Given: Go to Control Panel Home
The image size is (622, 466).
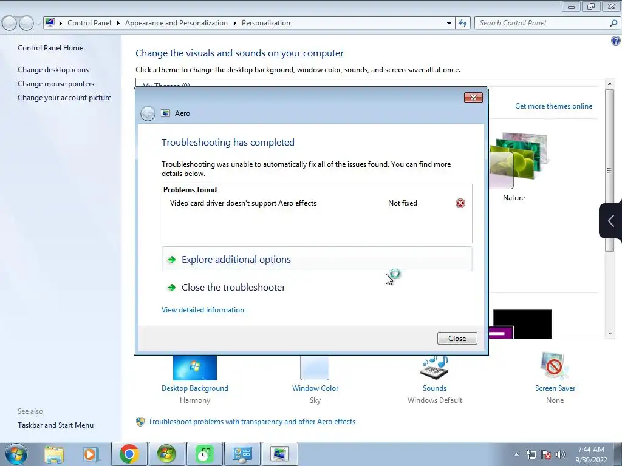Looking at the screenshot, I should click(50, 48).
